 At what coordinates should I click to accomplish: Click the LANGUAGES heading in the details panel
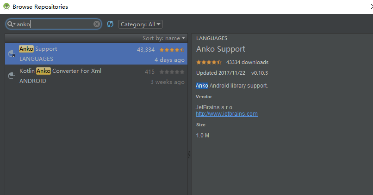(211, 38)
